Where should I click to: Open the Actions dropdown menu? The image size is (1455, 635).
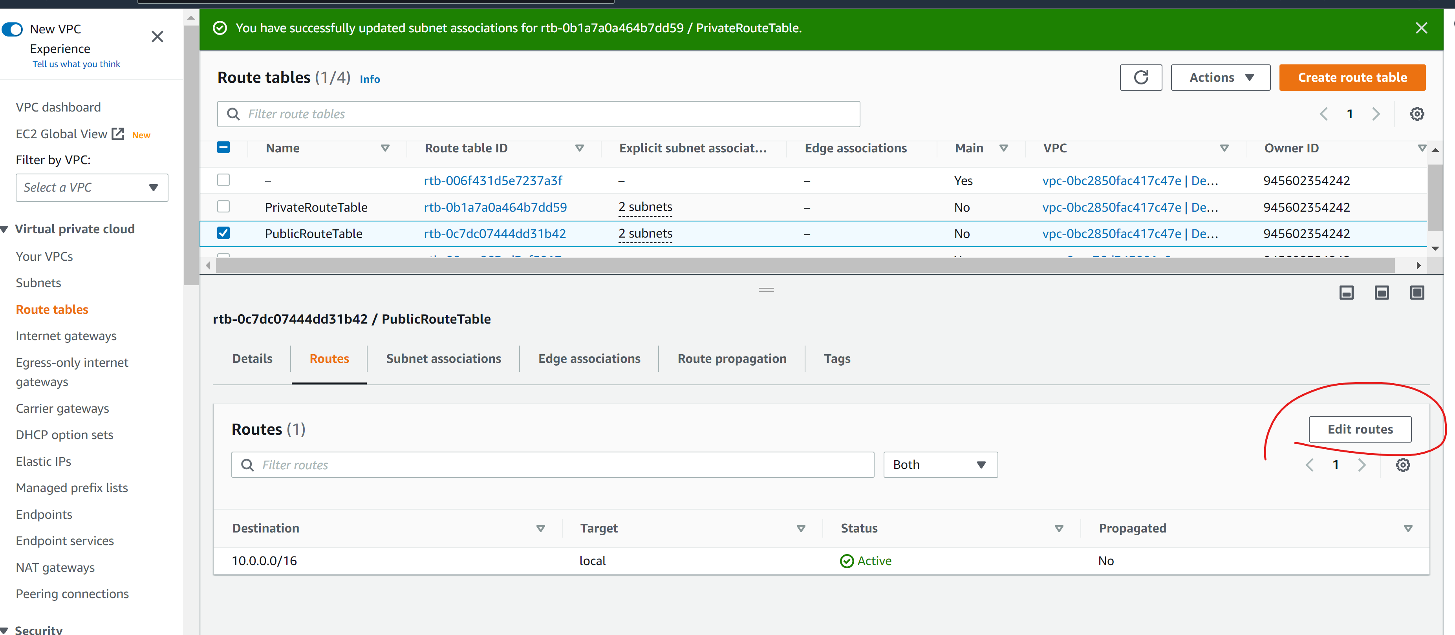click(1220, 77)
